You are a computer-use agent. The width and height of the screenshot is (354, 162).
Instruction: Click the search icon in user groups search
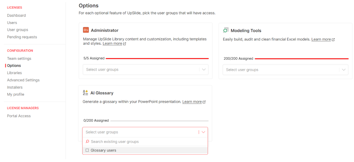pos(88,142)
